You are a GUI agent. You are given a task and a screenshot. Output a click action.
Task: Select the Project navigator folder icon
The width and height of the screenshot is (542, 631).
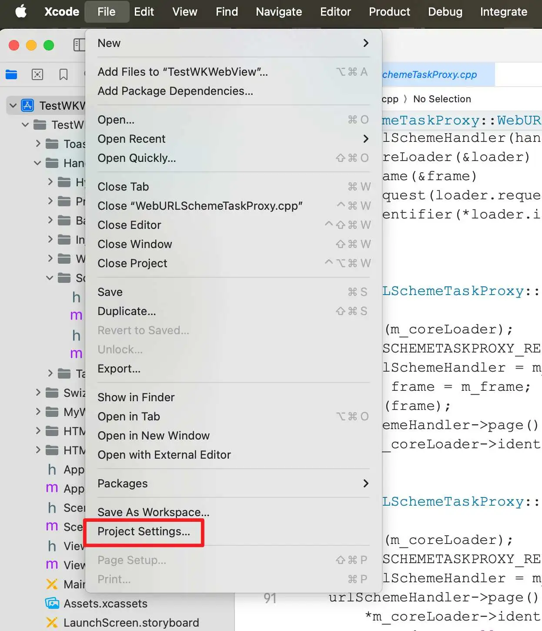[11, 74]
